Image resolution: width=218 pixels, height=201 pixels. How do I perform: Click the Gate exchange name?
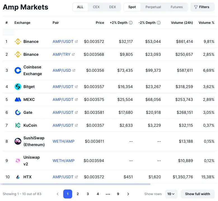pyautogui.click(x=28, y=112)
